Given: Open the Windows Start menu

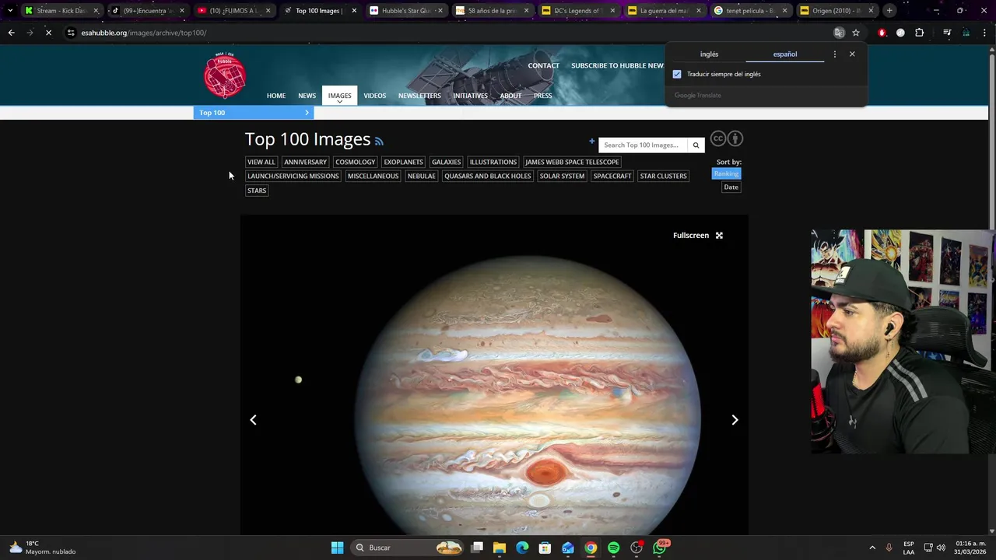Looking at the screenshot, I should [x=337, y=548].
